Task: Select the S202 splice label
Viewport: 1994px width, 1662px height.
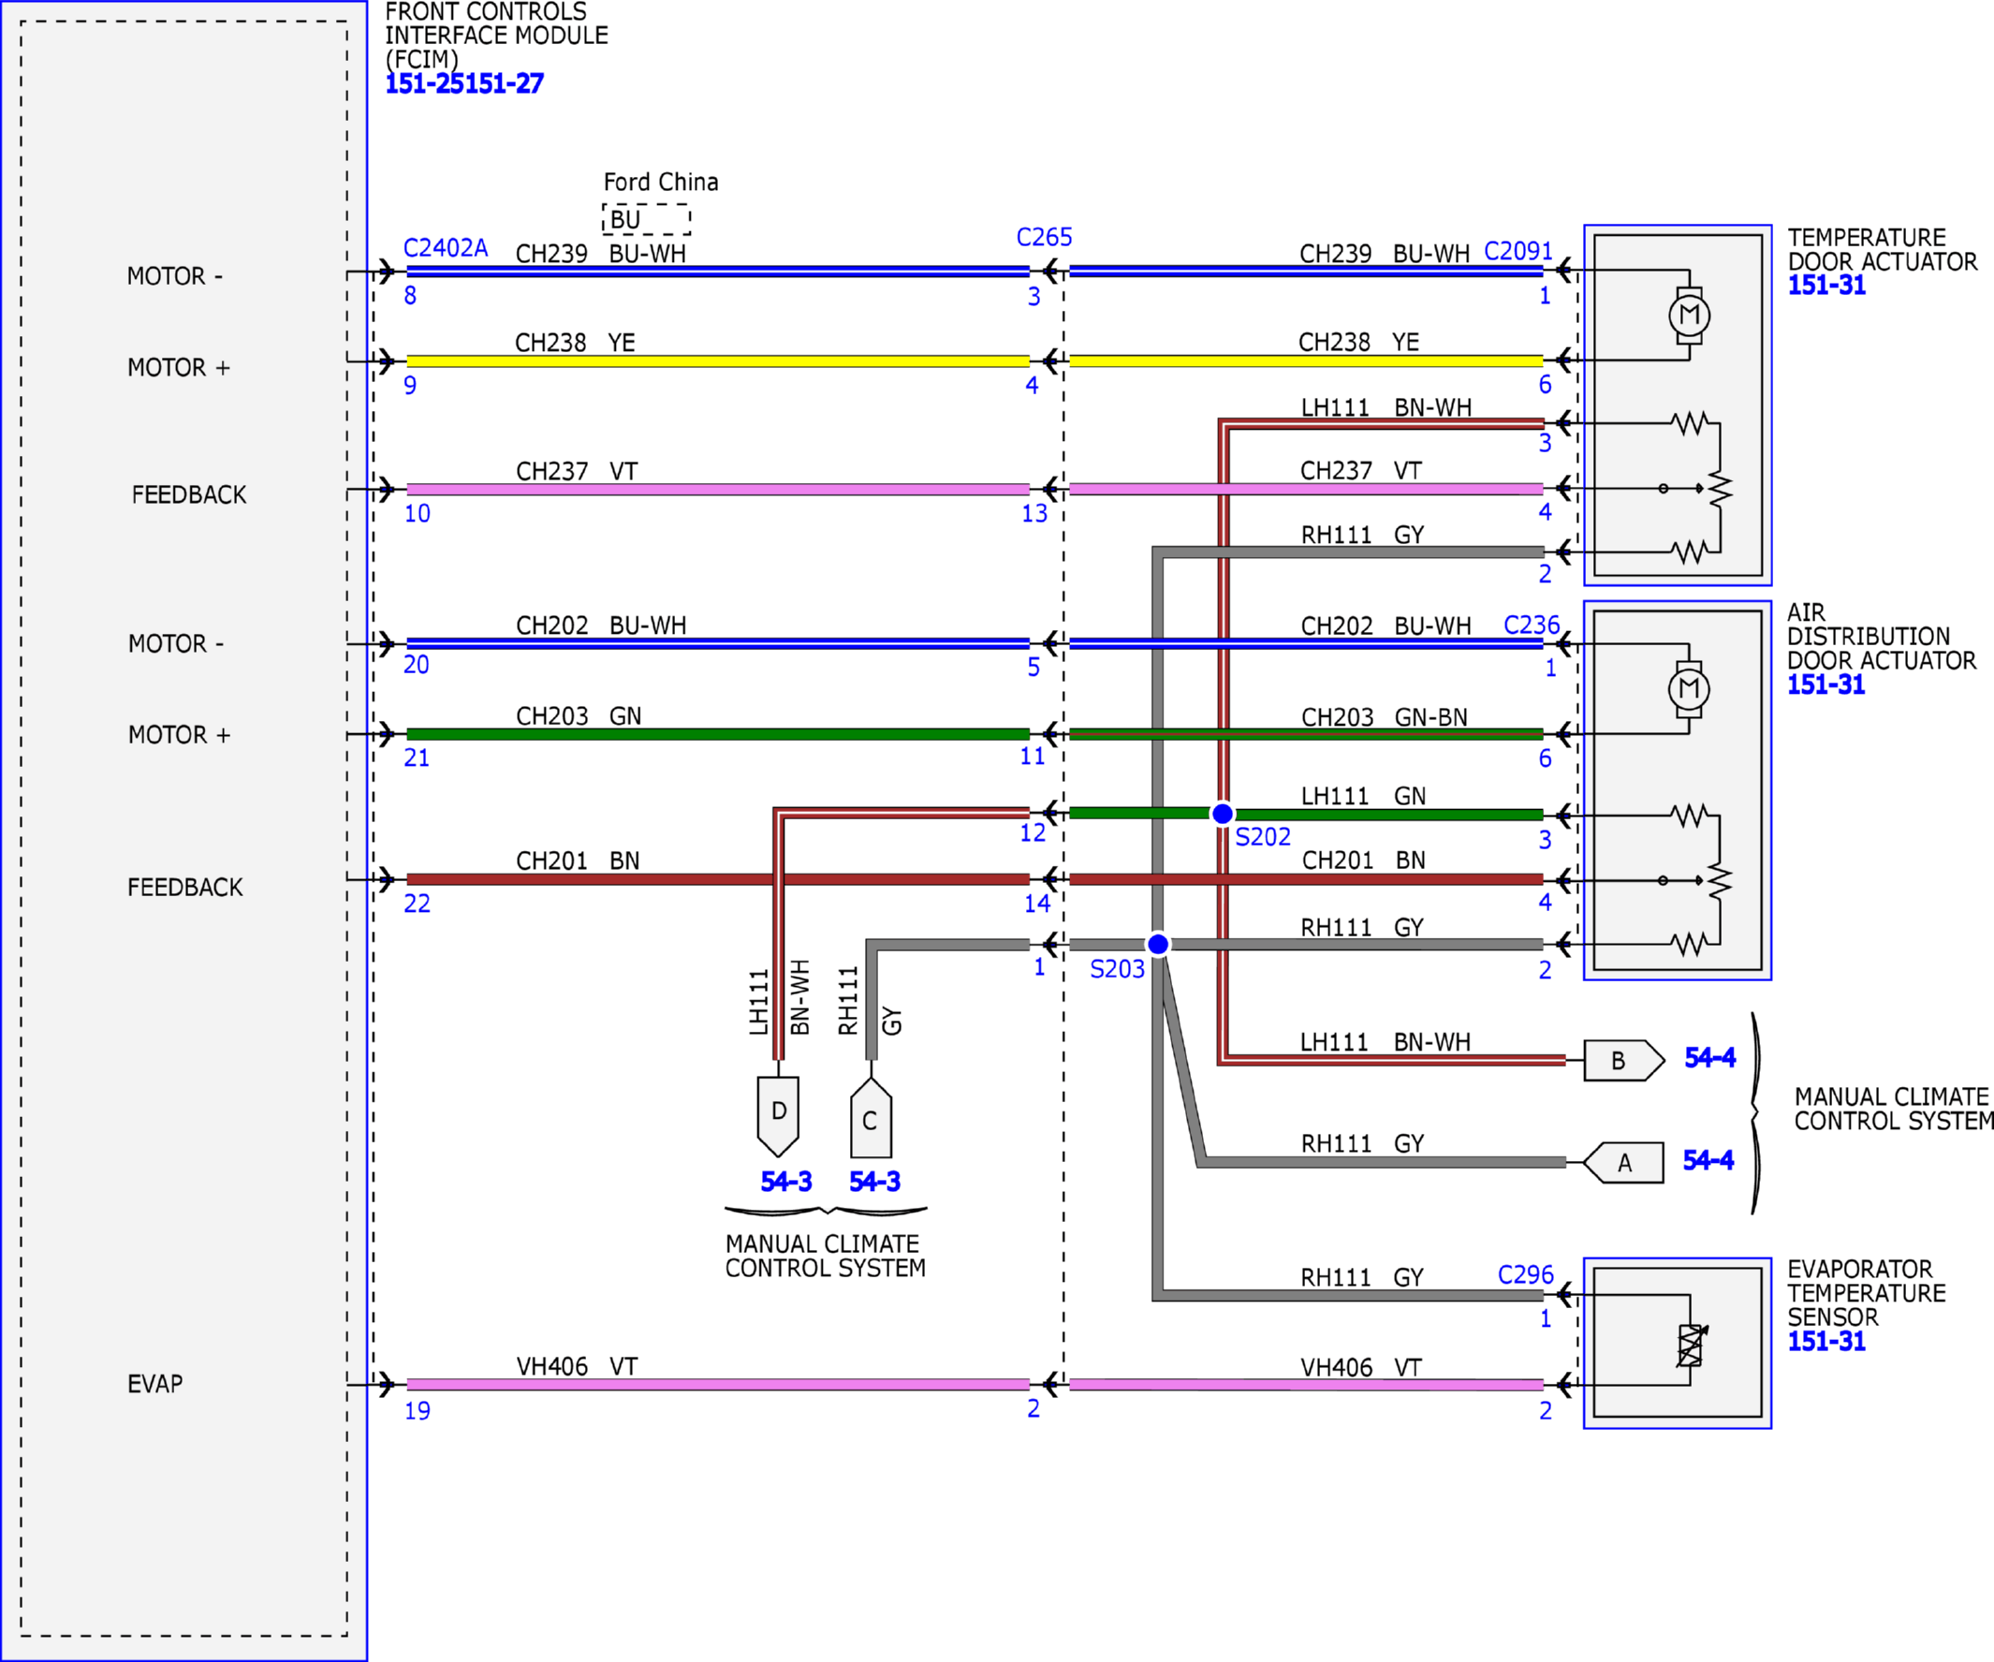Action: coord(1263,837)
